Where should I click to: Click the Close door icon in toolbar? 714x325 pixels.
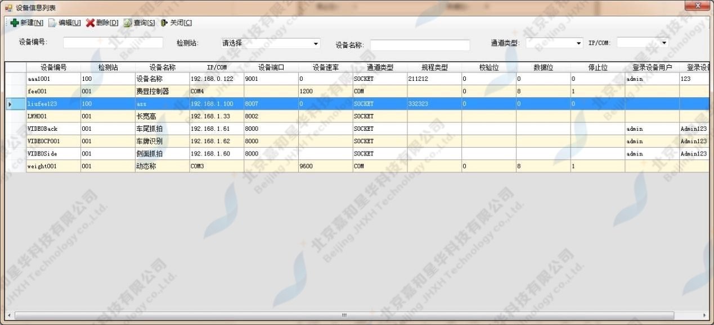[164, 23]
